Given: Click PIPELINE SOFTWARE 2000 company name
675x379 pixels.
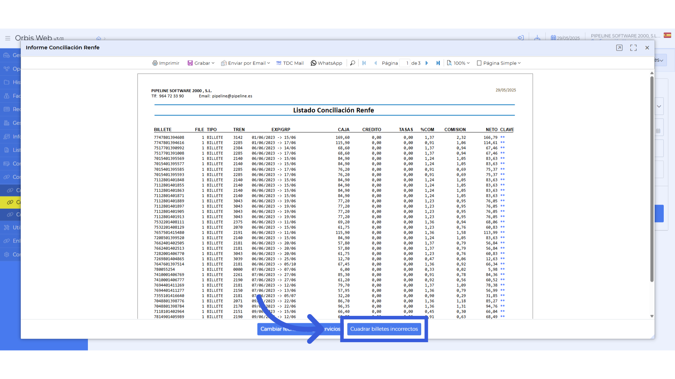Looking at the screenshot, I should [x=625, y=36].
